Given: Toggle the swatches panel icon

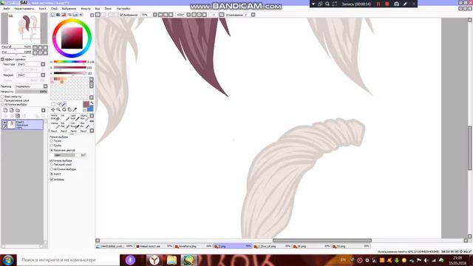Looking at the screenshot, I should (x=75, y=15).
